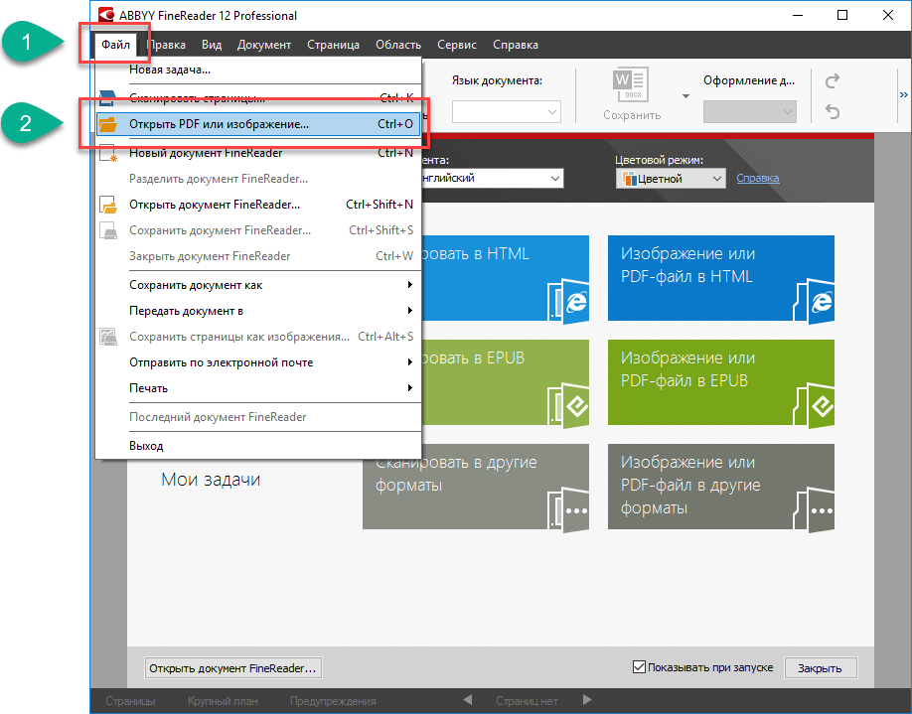Open the Изображение или PDF-файл в EPUB task
This screenshot has width=912, height=714.
[x=720, y=382]
